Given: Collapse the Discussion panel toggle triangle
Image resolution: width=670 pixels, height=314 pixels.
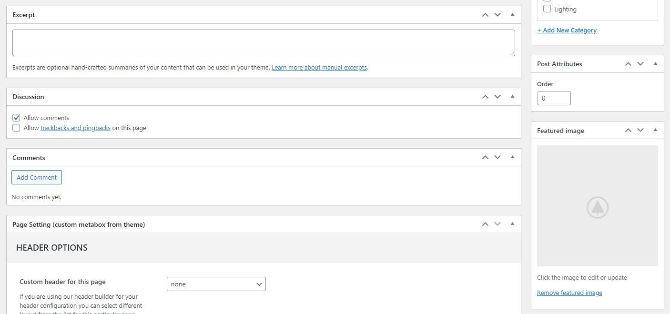Looking at the screenshot, I should coord(512,97).
